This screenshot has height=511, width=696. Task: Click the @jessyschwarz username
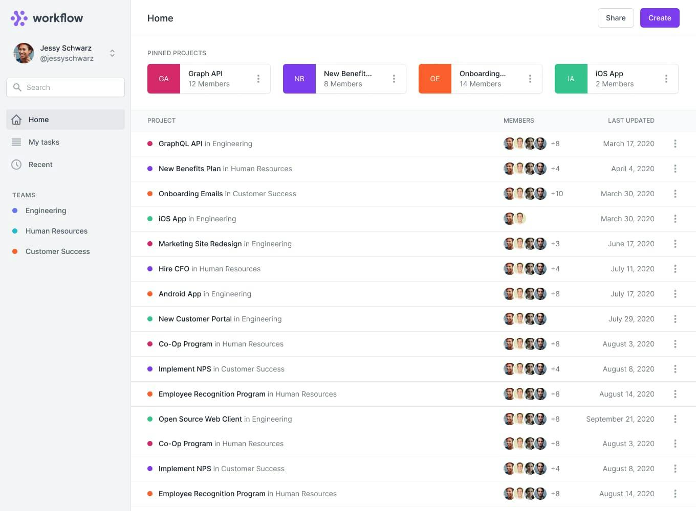click(x=67, y=58)
